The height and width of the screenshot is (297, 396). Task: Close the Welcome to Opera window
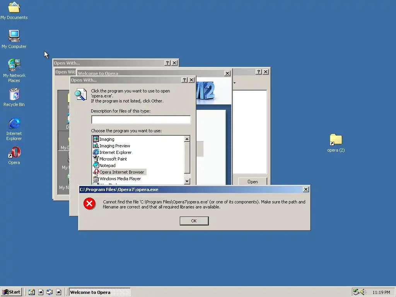click(x=227, y=73)
